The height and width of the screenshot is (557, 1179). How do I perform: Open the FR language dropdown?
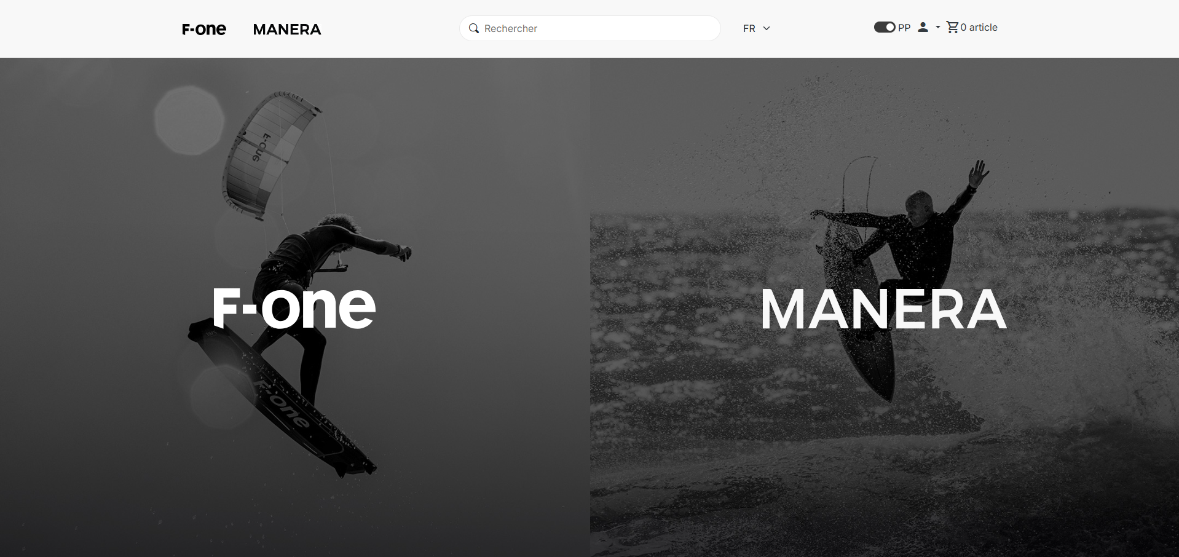[757, 28]
